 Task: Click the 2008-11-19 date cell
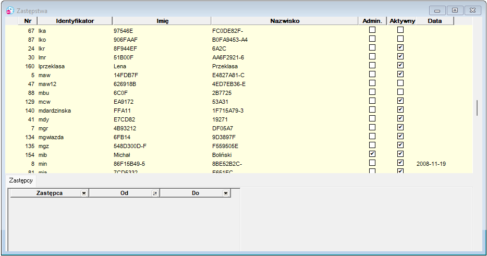click(x=431, y=164)
